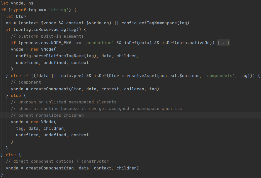The height and width of the screenshot is (178, 261).
Task: Click the 'parsePlatformTagName' function call
Action: pyautogui.click(x=56, y=56)
